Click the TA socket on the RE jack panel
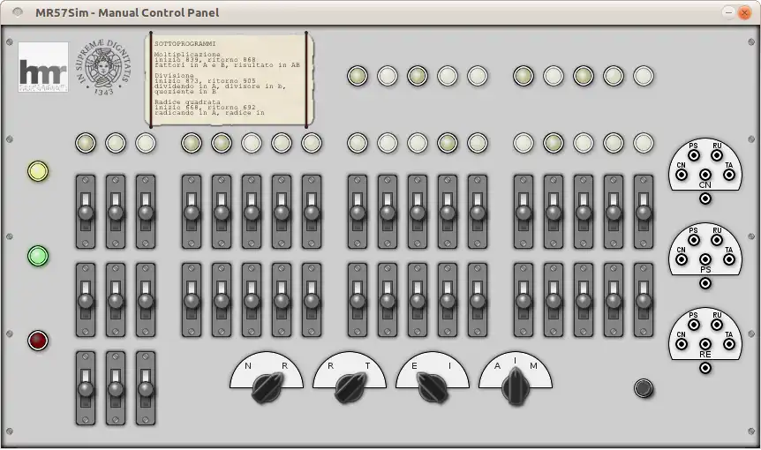 [729, 344]
